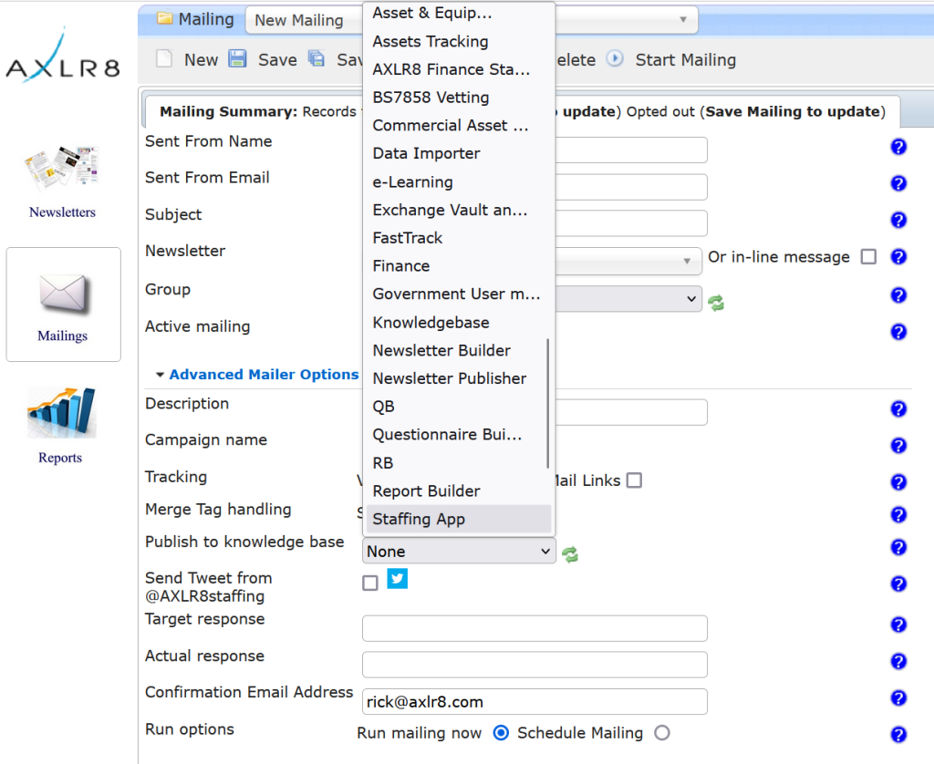Screen dimensions: 934x764
Task: Open help for Newsletter field
Action: click(898, 257)
